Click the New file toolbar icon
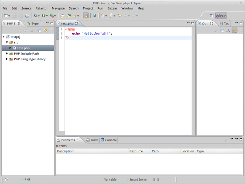 pyautogui.click(x=6, y=16)
